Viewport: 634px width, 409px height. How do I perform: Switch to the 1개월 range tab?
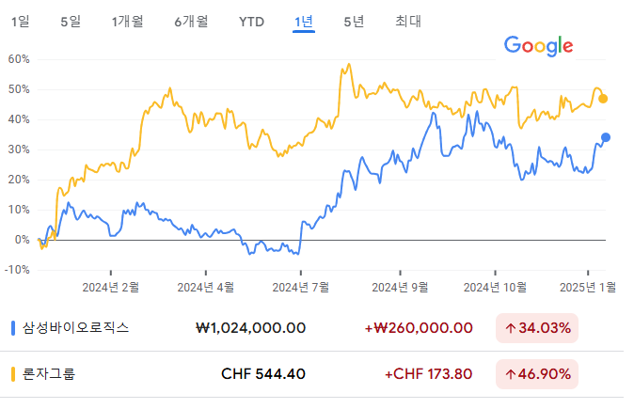point(127,22)
